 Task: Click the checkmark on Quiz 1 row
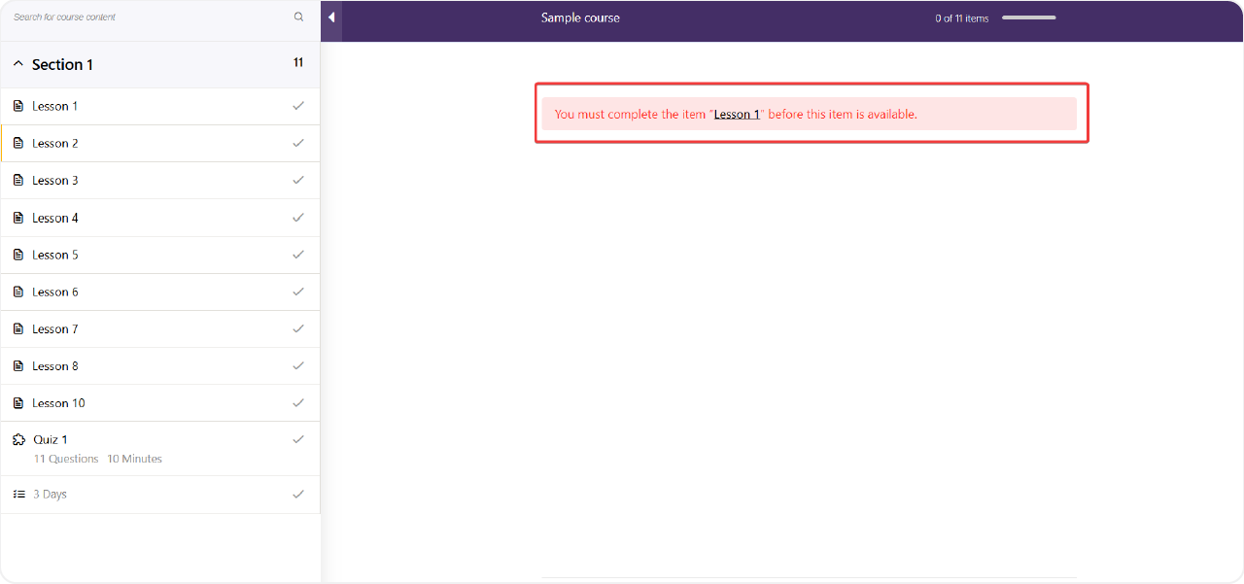(298, 438)
